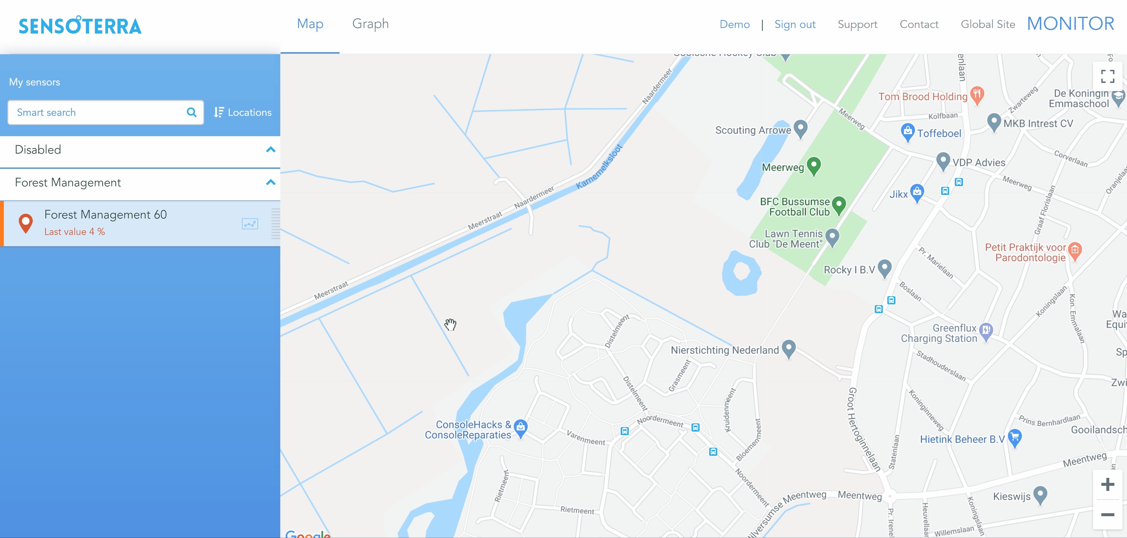
Task: Click Petit Praktijk voor Parodontologie pin
Action: click(x=1075, y=251)
